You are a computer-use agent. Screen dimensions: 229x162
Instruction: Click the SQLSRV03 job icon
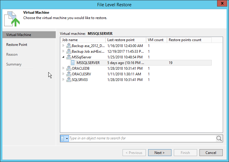click(x=69, y=80)
